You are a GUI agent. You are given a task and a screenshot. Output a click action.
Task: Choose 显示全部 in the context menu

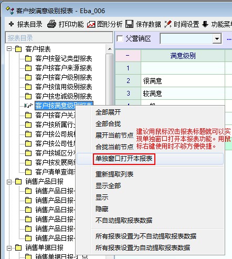pyautogui.click(x=108, y=185)
